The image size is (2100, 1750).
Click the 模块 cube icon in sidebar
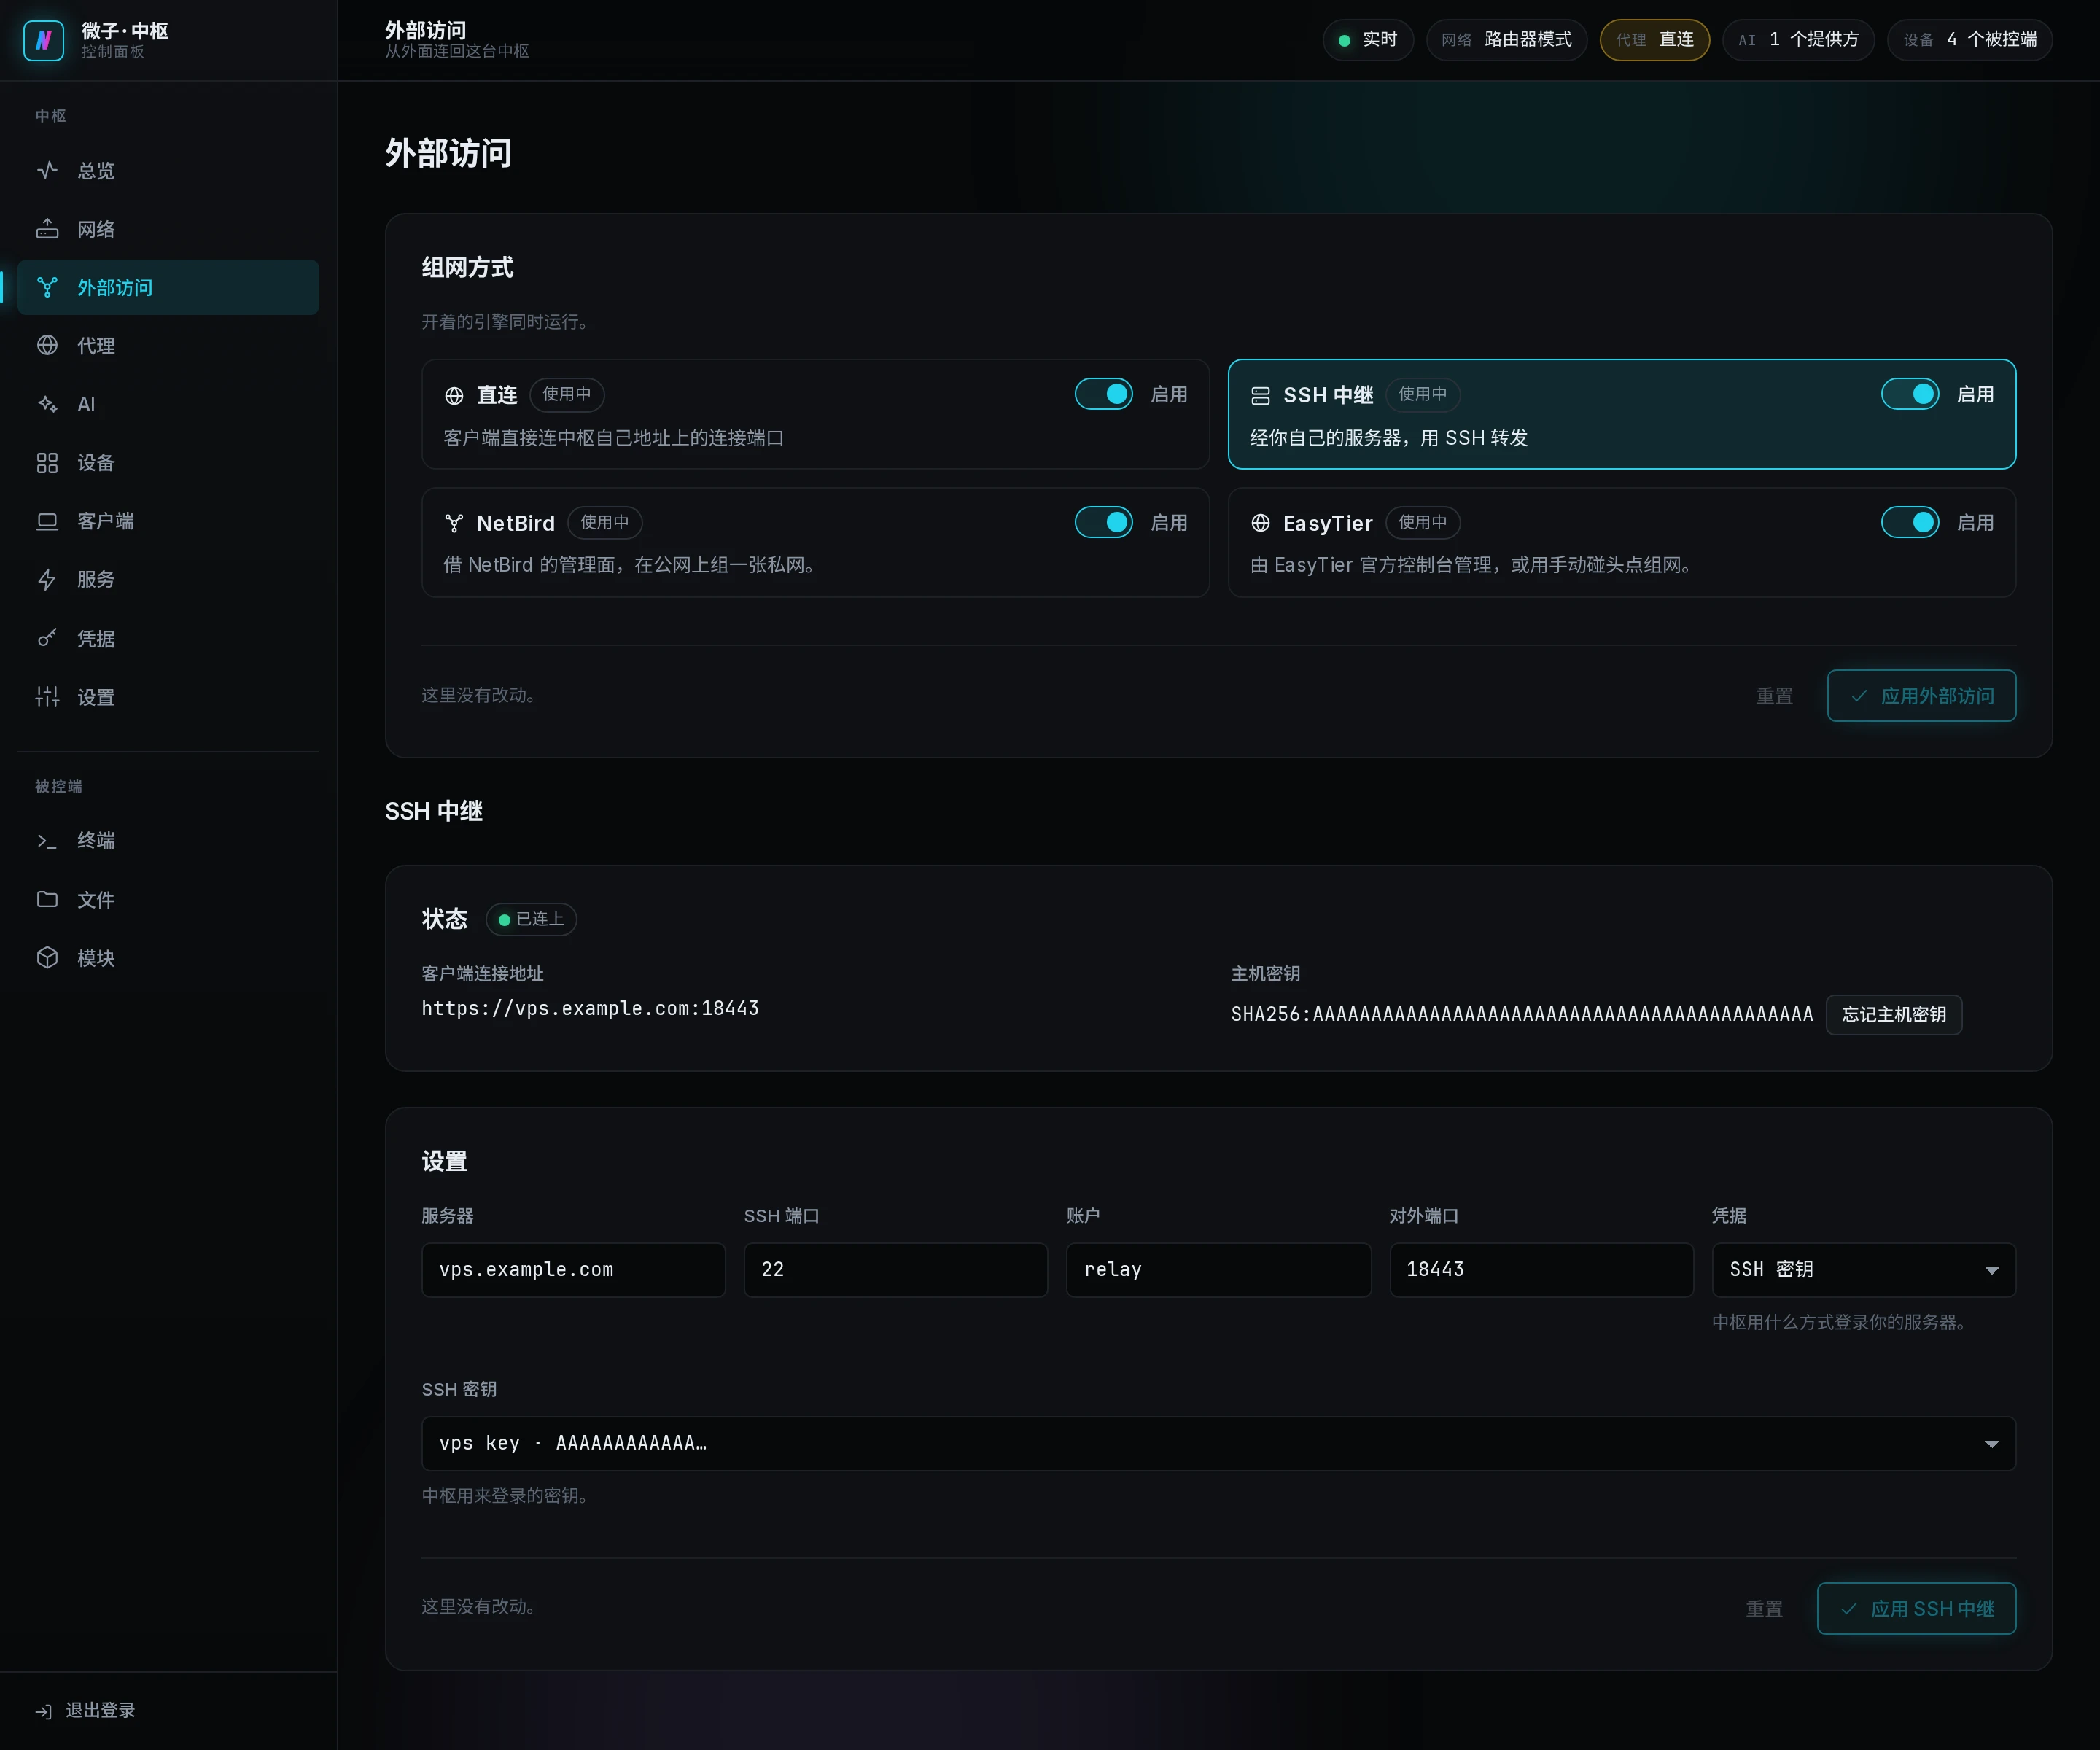point(47,958)
